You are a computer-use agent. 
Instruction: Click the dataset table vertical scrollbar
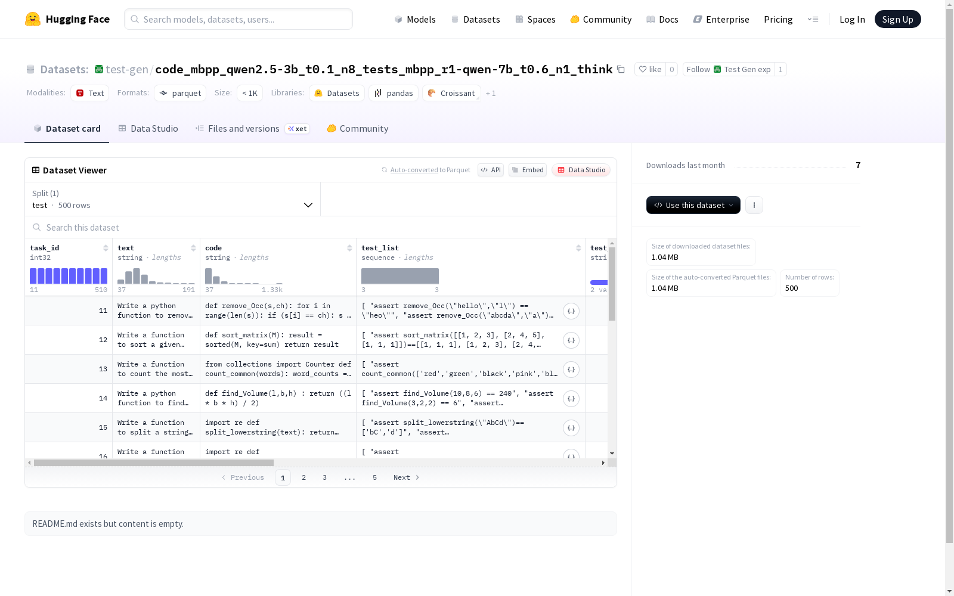(x=612, y=284)
